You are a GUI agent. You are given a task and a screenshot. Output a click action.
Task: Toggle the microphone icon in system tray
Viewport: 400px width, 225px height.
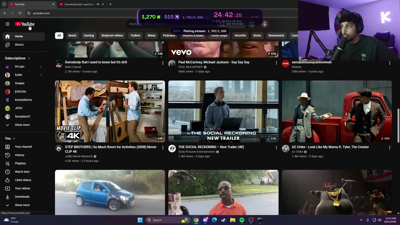367,220
